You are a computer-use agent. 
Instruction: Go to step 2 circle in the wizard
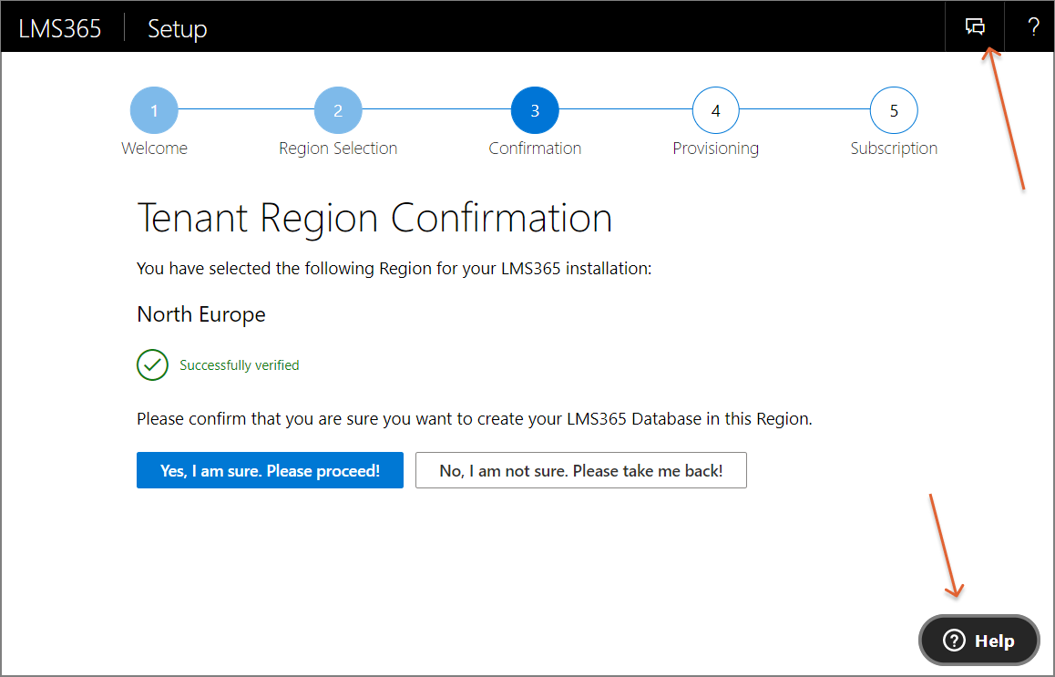(x=338, y=111)
